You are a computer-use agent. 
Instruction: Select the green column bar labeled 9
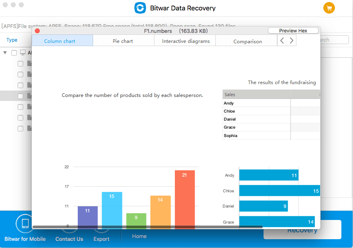[x=136, y=221]
